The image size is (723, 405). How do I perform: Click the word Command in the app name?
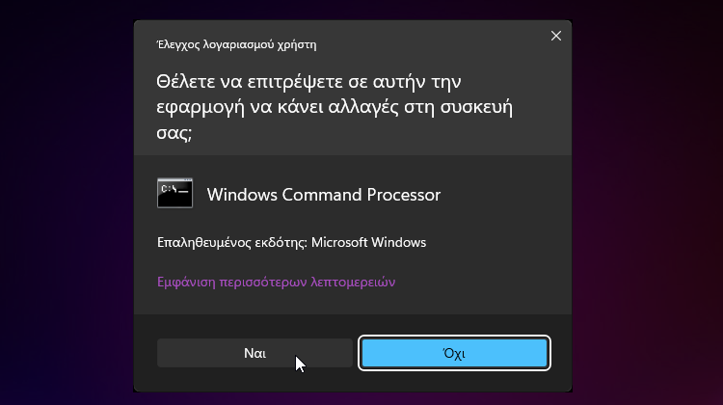click(322, 195)
